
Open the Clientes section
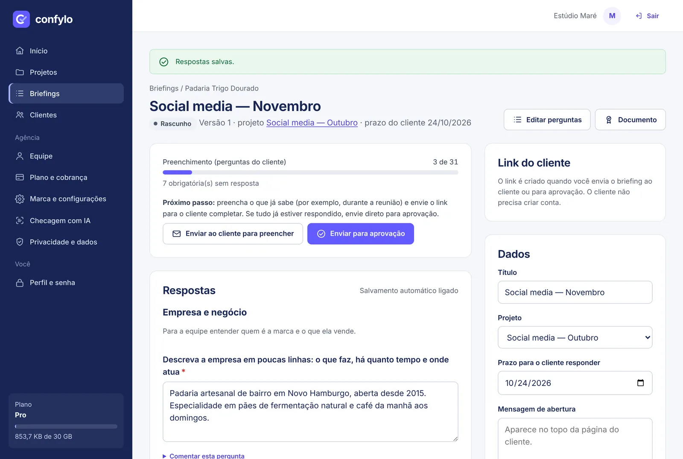66,115
